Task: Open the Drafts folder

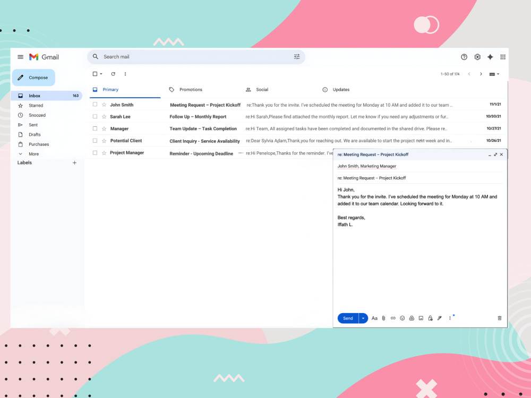Action: pyautogui.click(x=35, y=135)
